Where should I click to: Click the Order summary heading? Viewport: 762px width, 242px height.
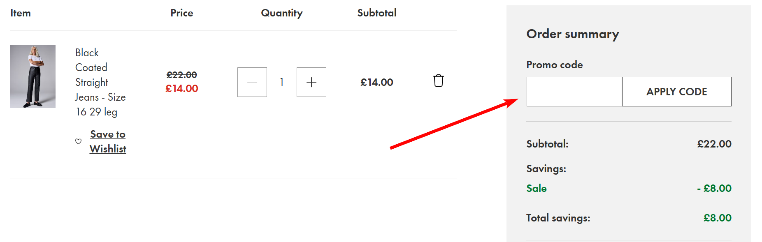(x=572, y=34)
